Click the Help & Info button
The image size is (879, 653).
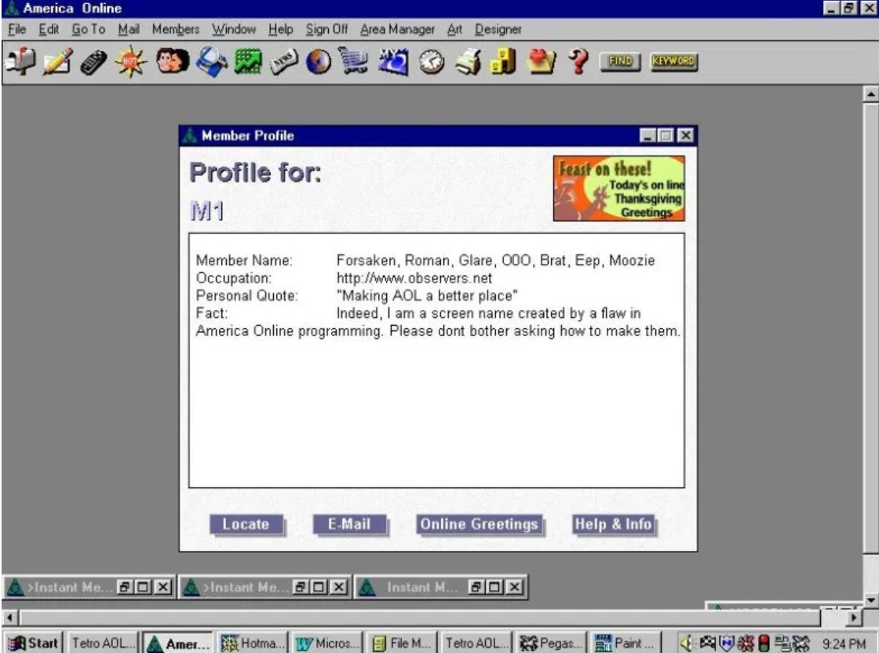[613, 524]
